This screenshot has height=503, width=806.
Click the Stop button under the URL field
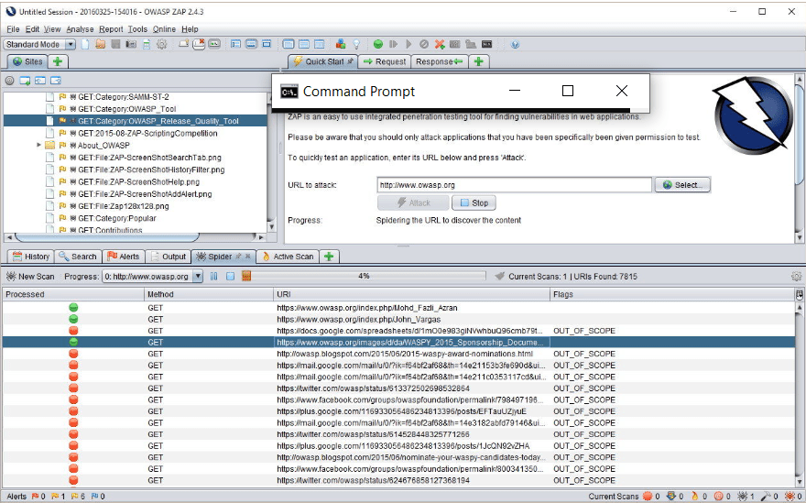pyautogui.click(x=474, y=202)
